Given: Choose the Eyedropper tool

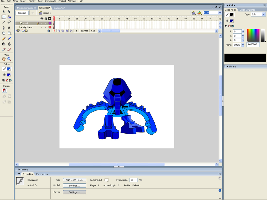Looking at the screenshot, I should [4, 49].
